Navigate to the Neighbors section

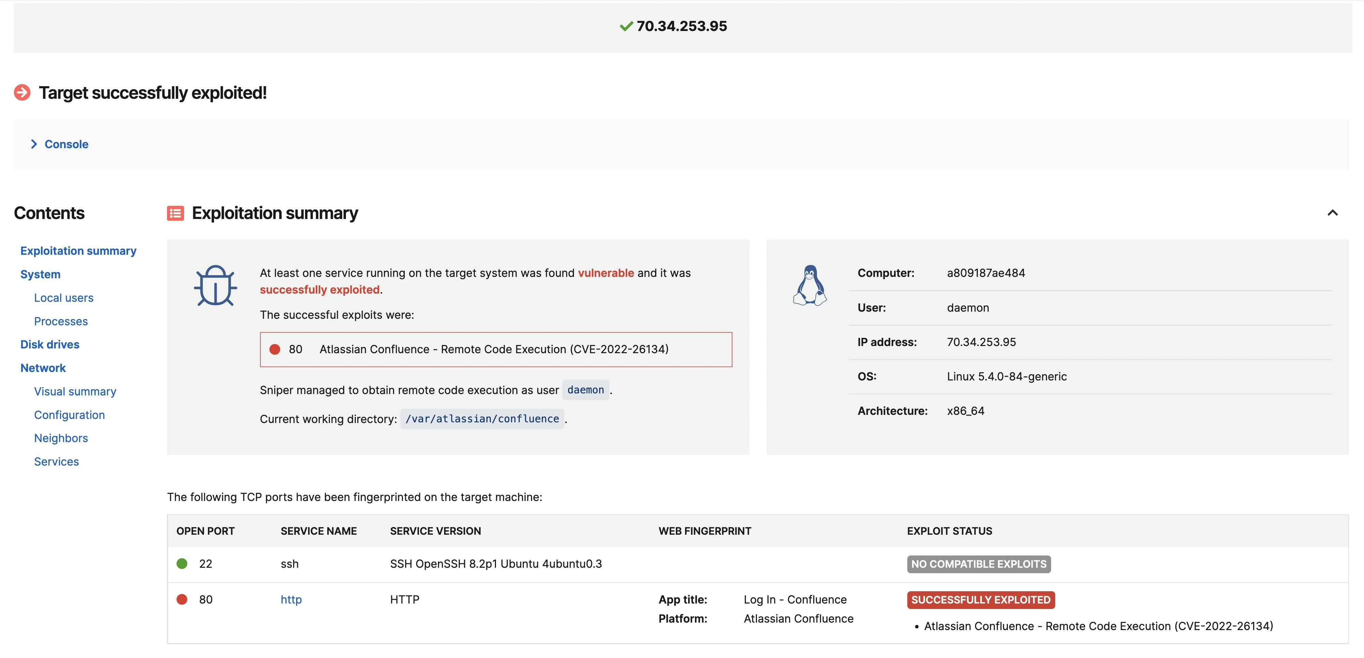pos(61,438)
